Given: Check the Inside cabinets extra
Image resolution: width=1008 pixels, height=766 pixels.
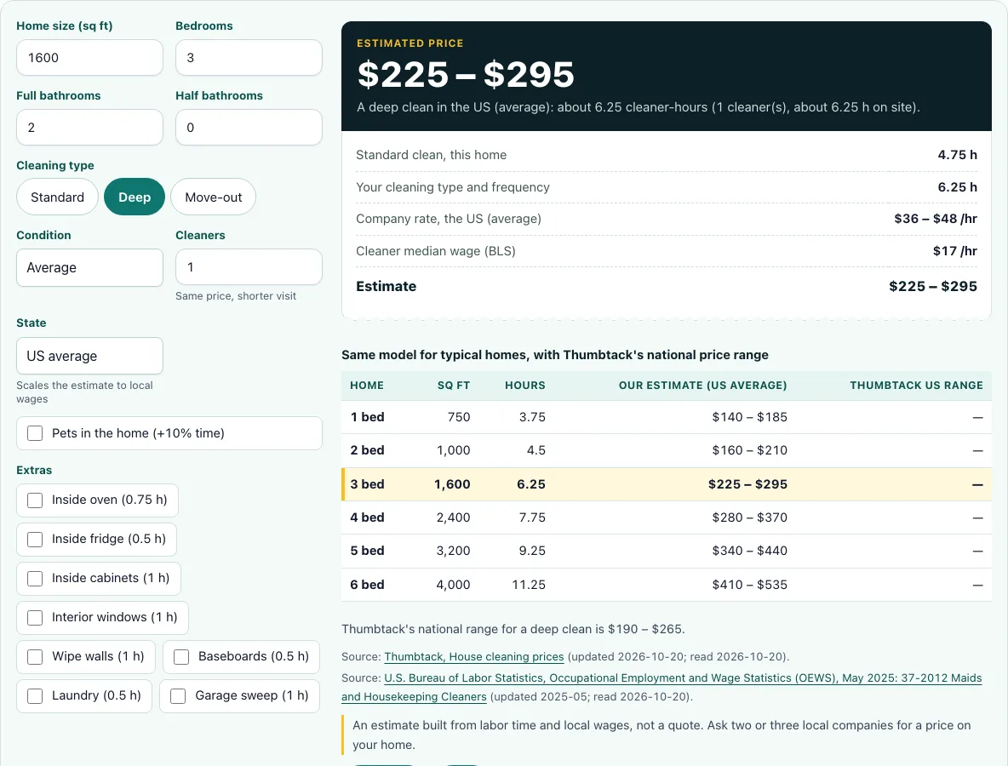Looking at the screenshot, I should pyautogui.click(x=35, y=579).
